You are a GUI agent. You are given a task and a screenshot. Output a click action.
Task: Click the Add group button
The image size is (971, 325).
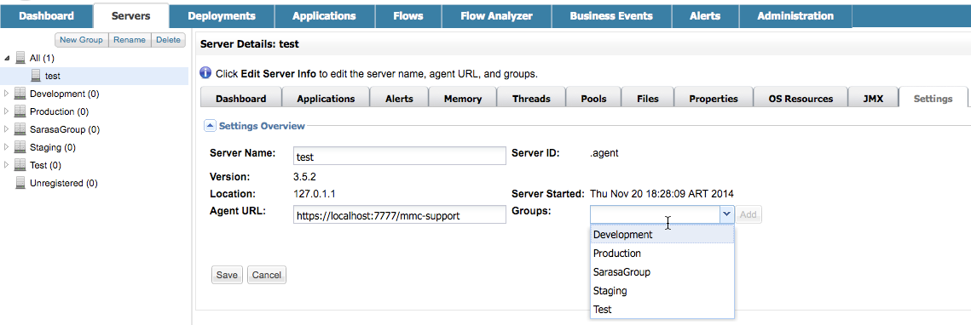pos(748,214)
